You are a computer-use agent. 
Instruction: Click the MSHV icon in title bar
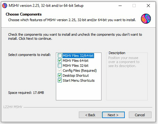pos(5,6)
